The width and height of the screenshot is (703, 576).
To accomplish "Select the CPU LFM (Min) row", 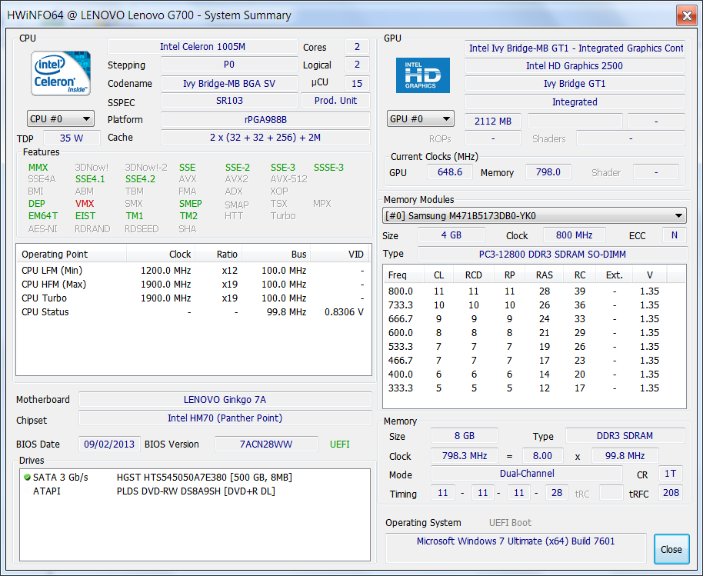I will (194, 271).
